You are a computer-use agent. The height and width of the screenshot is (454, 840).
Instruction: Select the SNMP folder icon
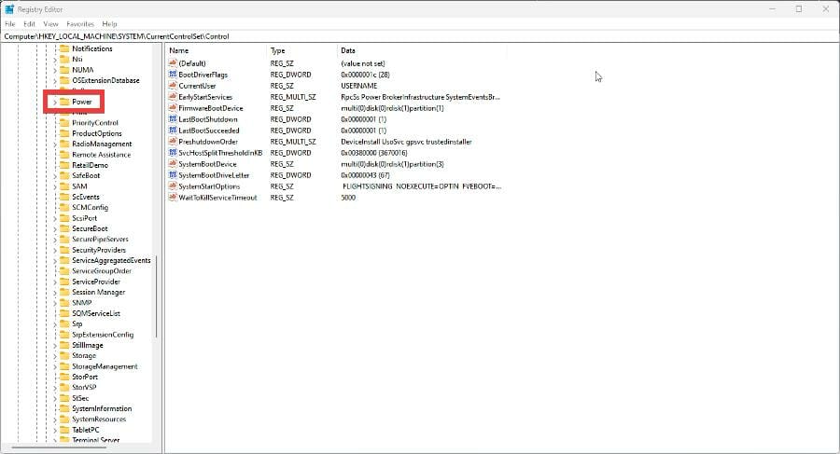pos(64,303)
